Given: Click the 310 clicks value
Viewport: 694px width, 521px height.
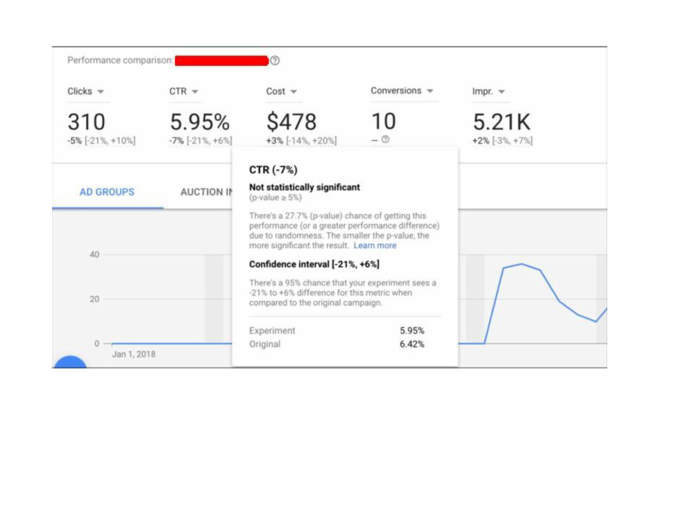Looking at the screenshot, I should pyautogui.click(x=86, y=122).
